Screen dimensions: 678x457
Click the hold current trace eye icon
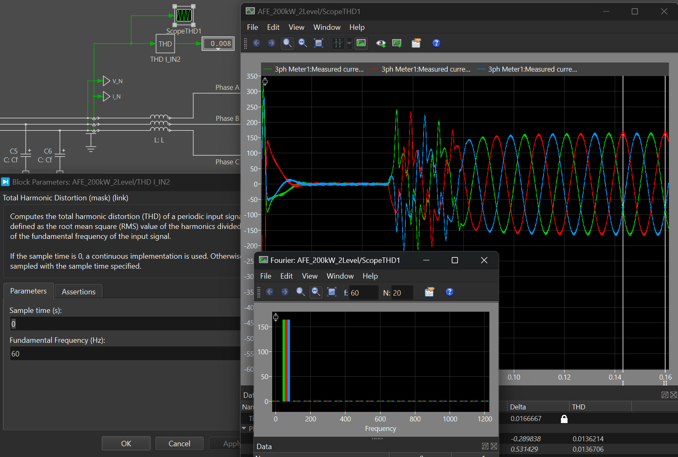[381, 43]
